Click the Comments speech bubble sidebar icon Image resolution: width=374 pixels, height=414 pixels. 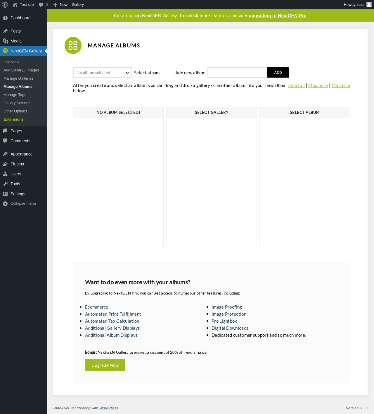point(5,141)
